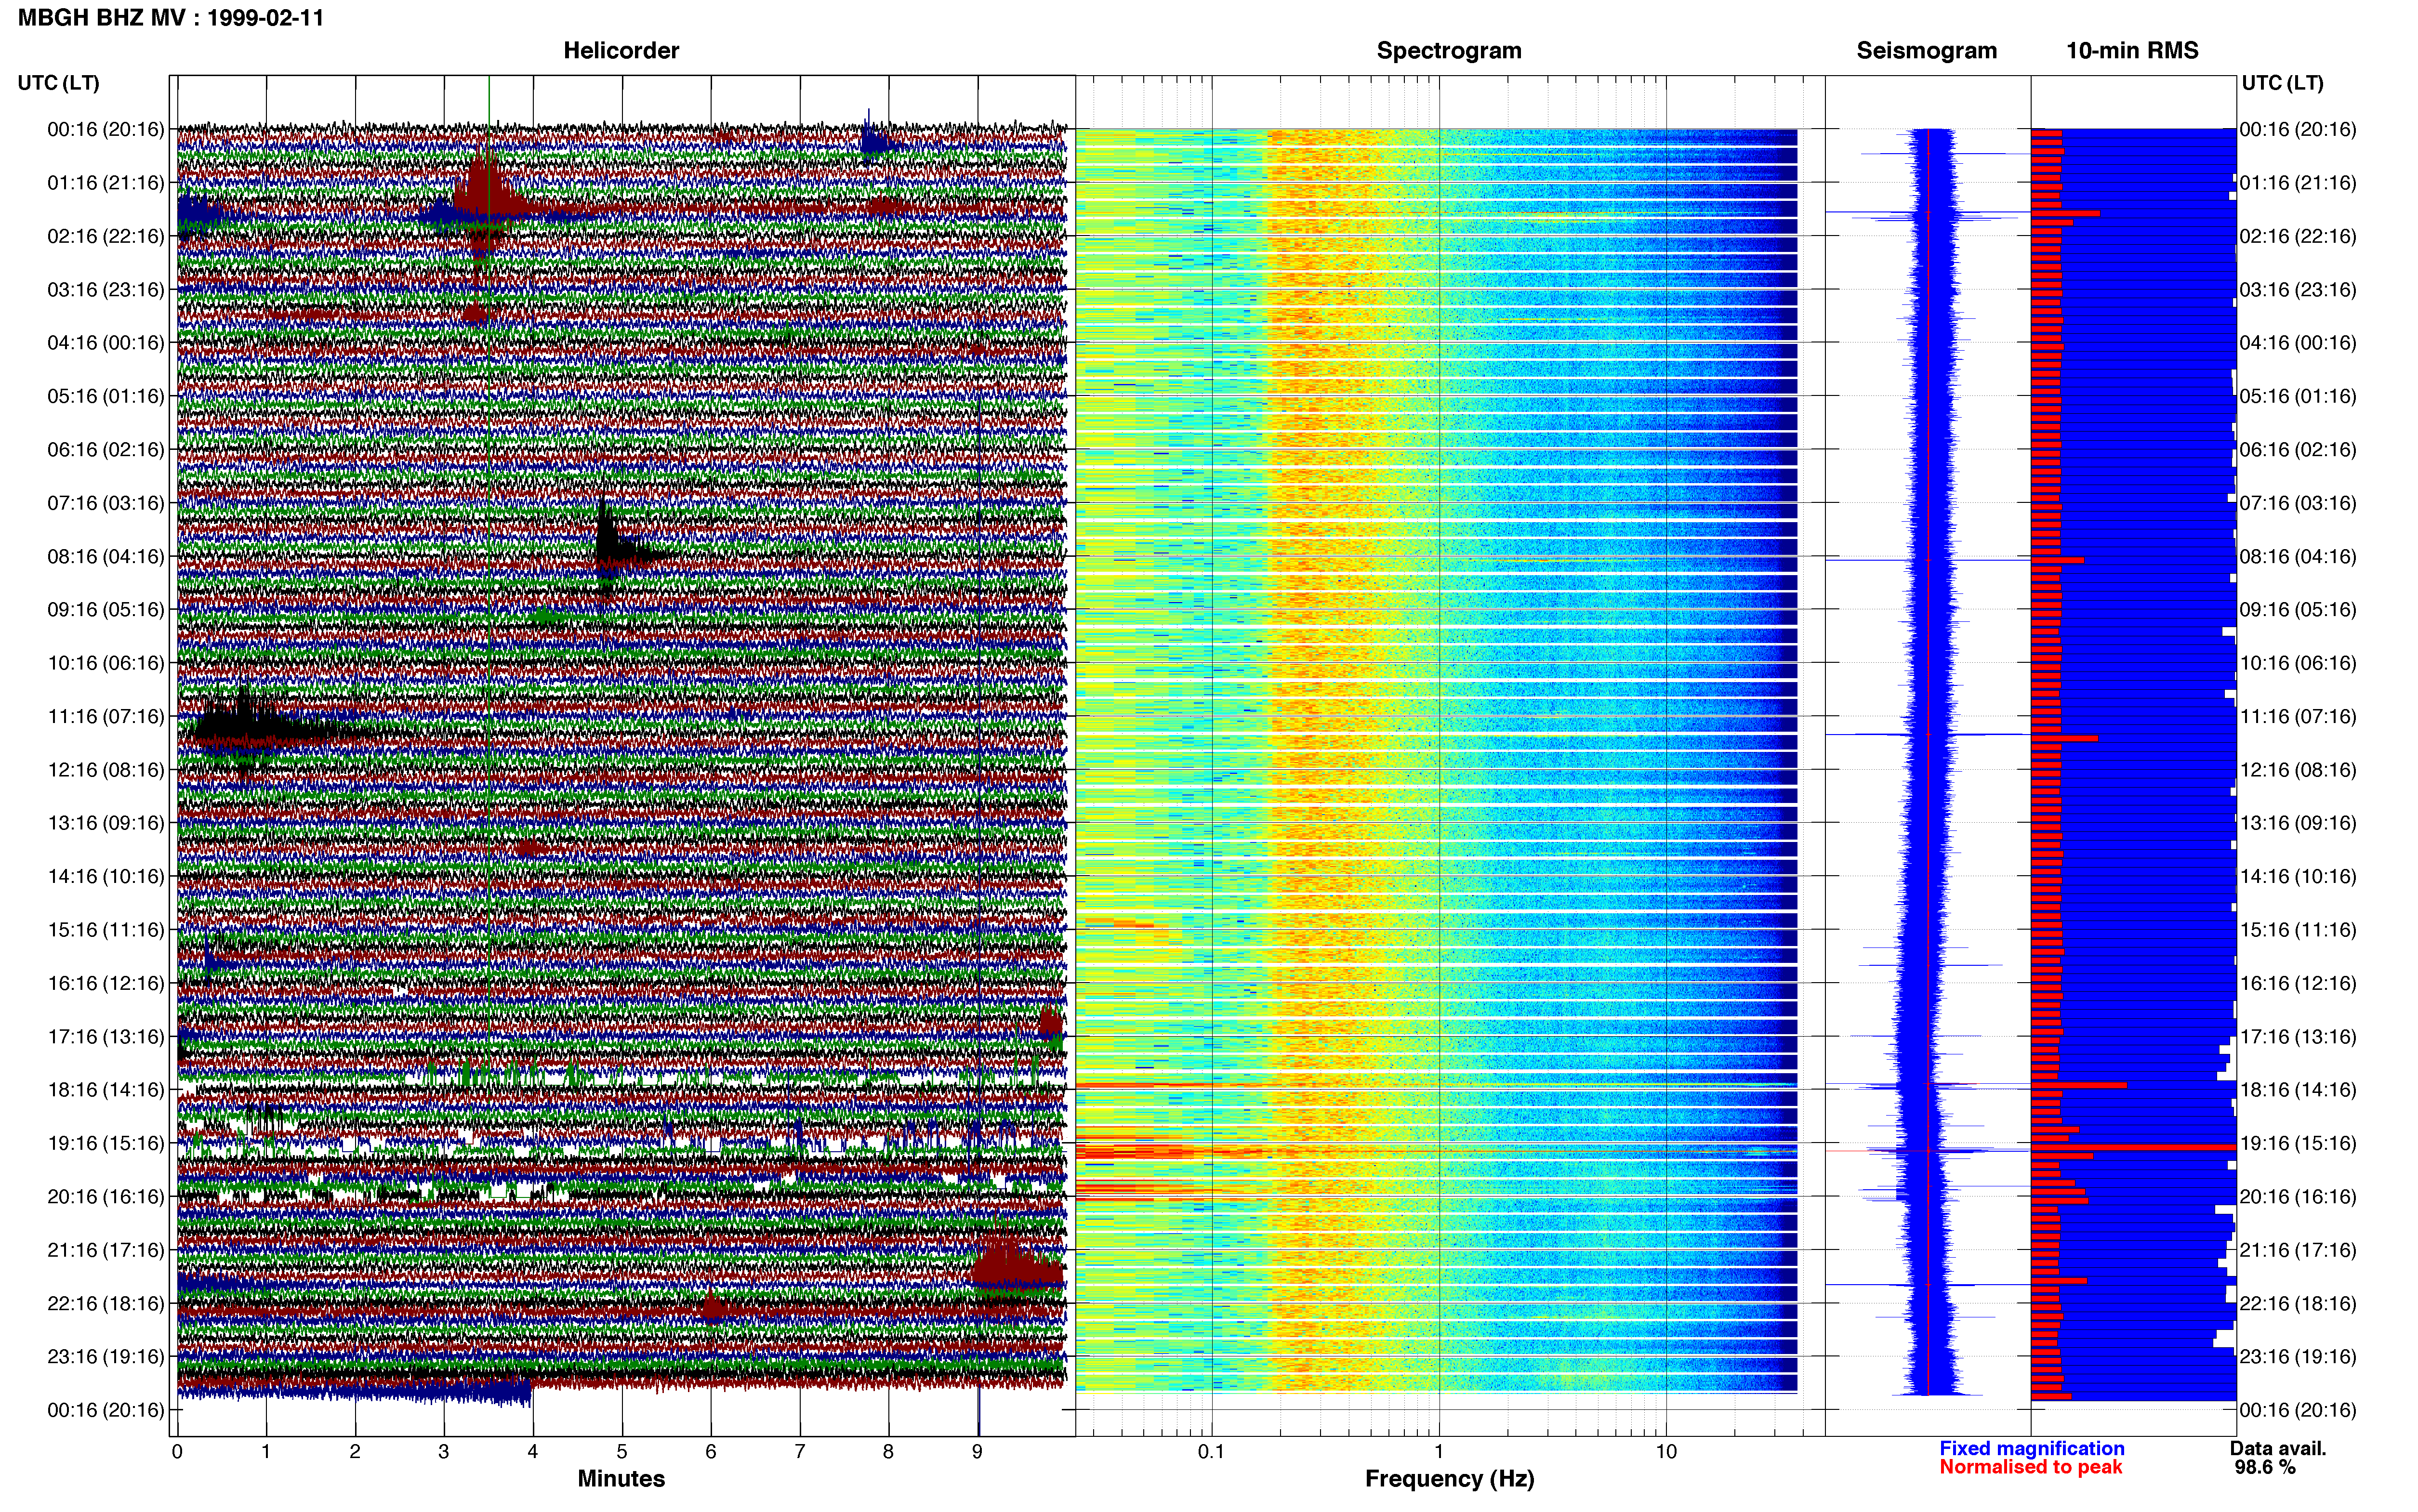Click the spectrogram frequency tick '1'
This screenshot has height=1512, width=2418.
(1439, 1452)
